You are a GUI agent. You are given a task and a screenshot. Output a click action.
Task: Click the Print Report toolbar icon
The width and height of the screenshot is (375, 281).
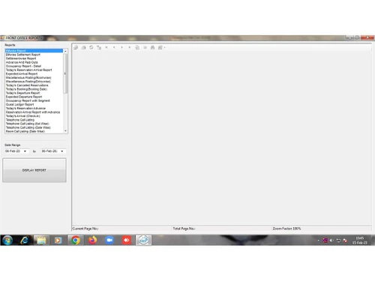point(83,47)
